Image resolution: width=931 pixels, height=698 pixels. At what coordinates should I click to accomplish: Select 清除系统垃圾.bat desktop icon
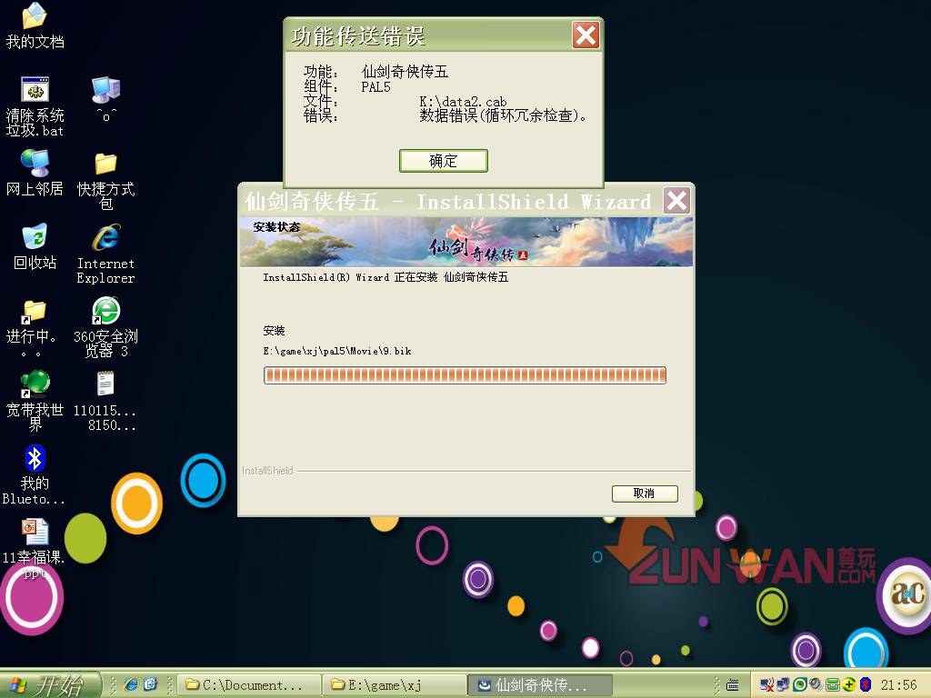(x=35, y=107)
